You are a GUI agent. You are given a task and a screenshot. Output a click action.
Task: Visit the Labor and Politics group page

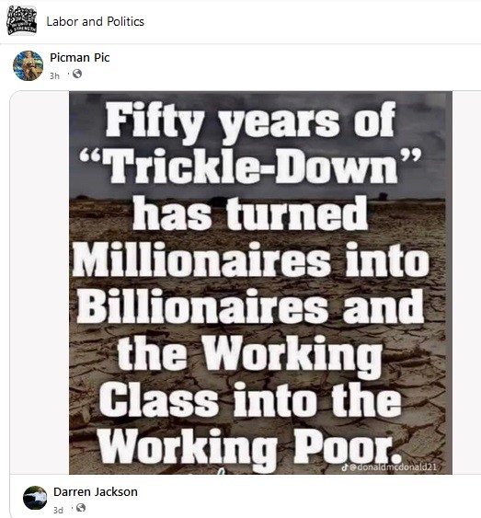pos(95,21)
